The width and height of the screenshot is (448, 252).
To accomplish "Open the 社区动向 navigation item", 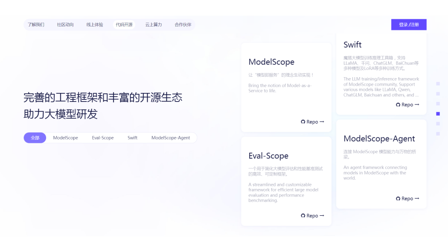I will [x=65, y=25].
